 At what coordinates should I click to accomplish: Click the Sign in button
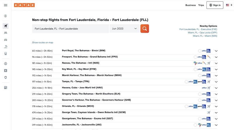(215, 5)
